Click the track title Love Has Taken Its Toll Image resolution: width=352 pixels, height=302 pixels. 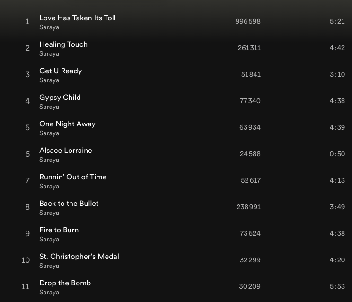click(x=77, y=18)
